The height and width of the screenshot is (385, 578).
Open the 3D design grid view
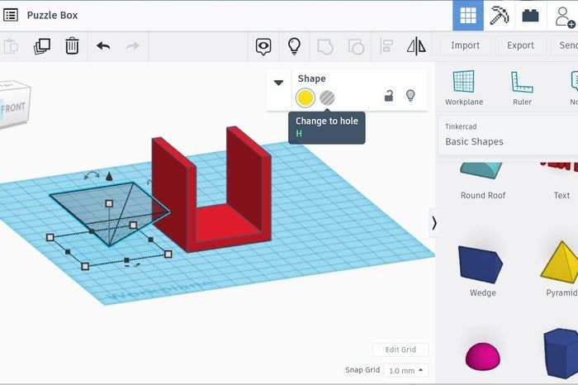coord(468,16)
